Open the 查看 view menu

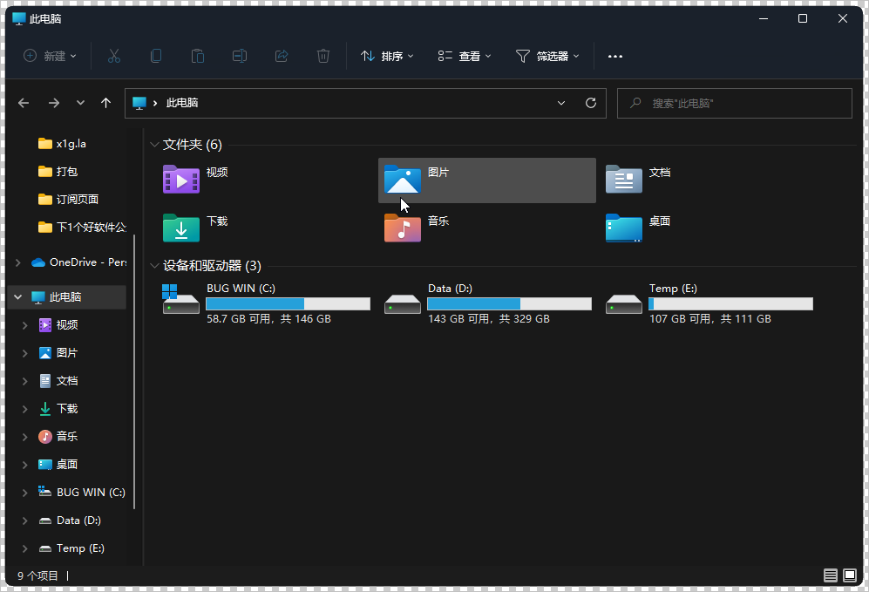tap(465, 56)
